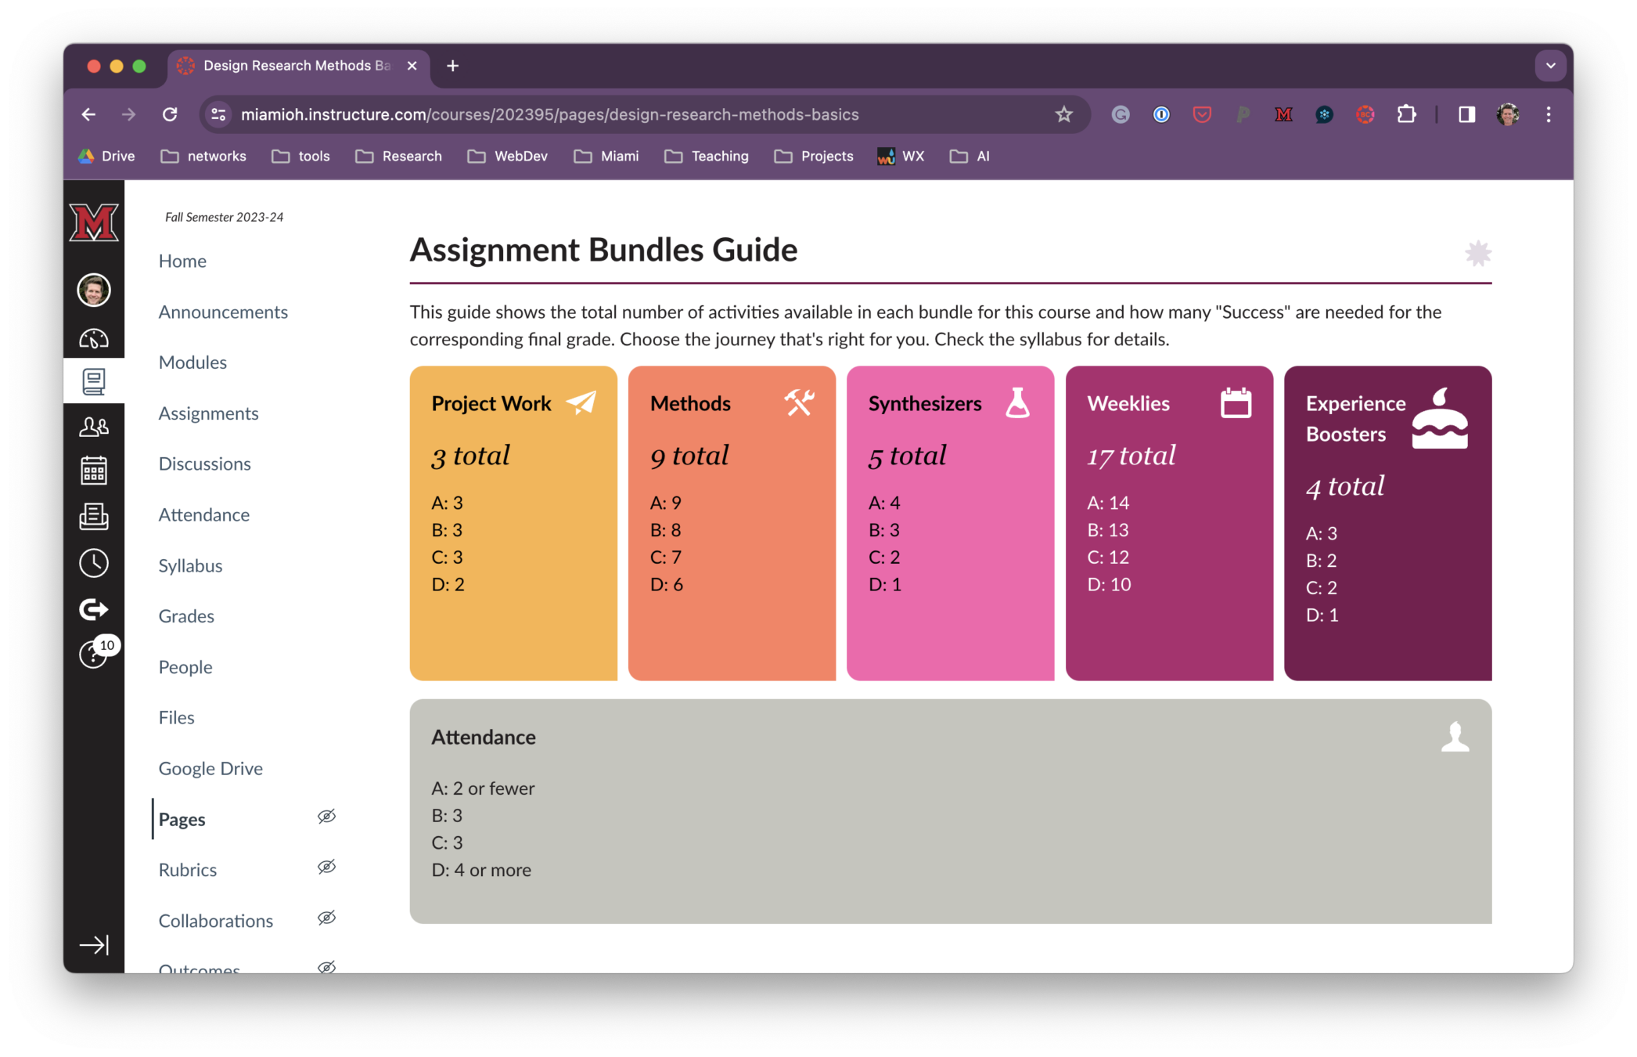
Task: Open the Inbox icon in global nav
Action: click(x=94, y=516)
